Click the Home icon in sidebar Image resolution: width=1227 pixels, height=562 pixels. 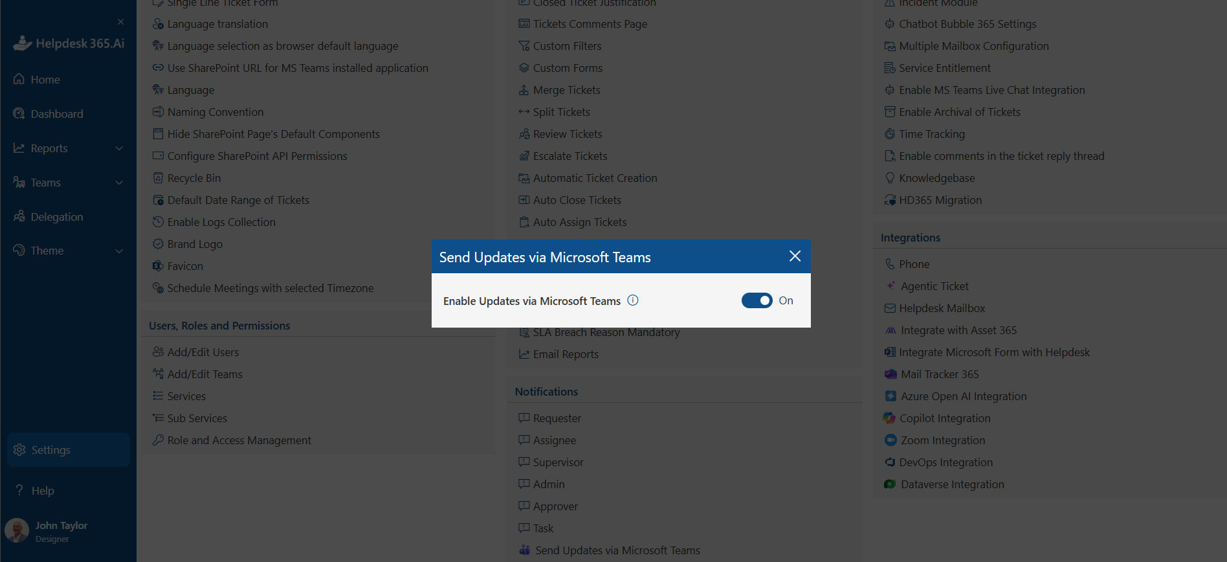19,79
